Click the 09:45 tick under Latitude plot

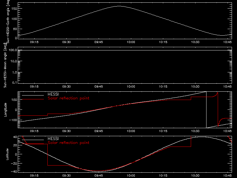[x=99, y=175]
